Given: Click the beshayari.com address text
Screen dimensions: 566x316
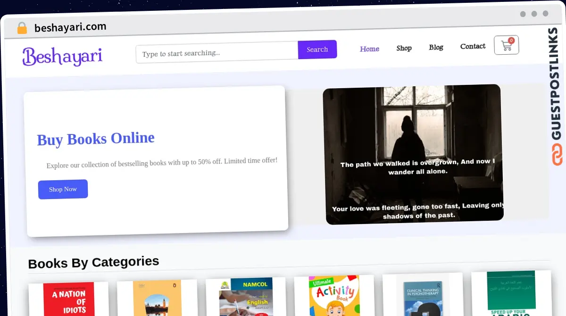Looking at the screenshot, I should tap(70, 27).
